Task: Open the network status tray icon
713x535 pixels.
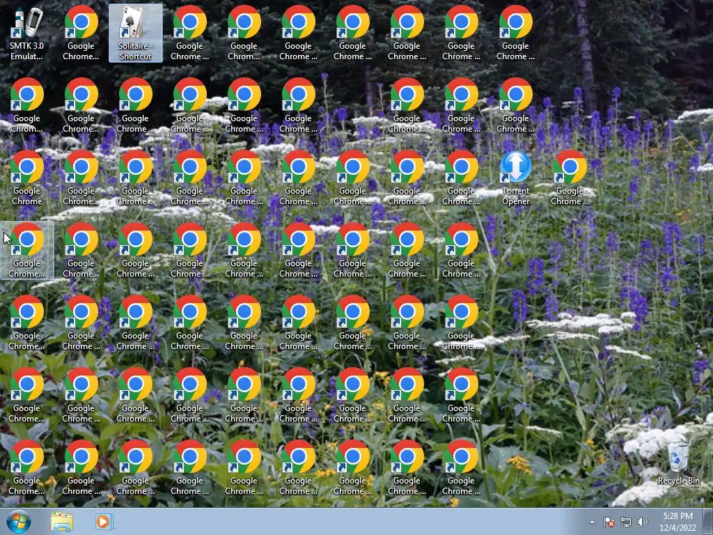Action: (x=626, y=522)
